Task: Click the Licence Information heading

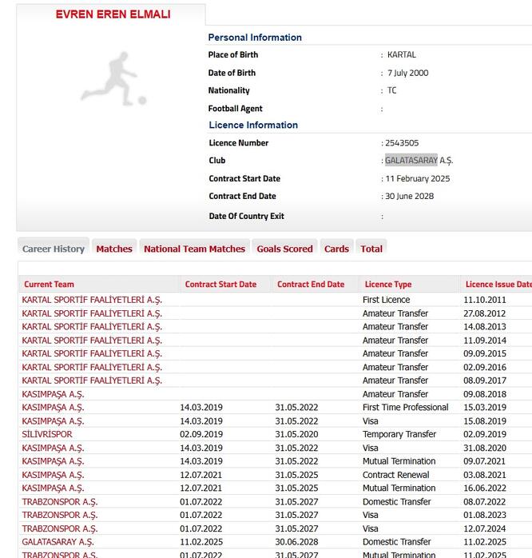Action: click(x=253, y=125)
